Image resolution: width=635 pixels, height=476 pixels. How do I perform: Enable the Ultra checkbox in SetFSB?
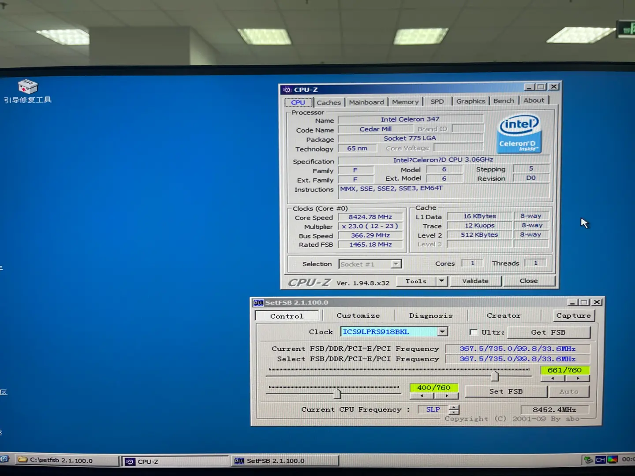pyautogui.click(x=474, y=332)
